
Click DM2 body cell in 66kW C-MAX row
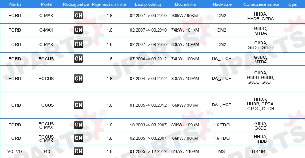click(x=222, y=16)
